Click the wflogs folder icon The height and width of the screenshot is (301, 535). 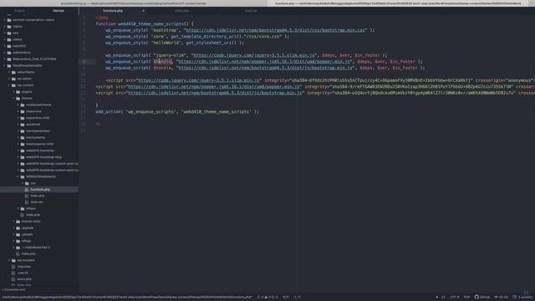(x=18, y=241)
